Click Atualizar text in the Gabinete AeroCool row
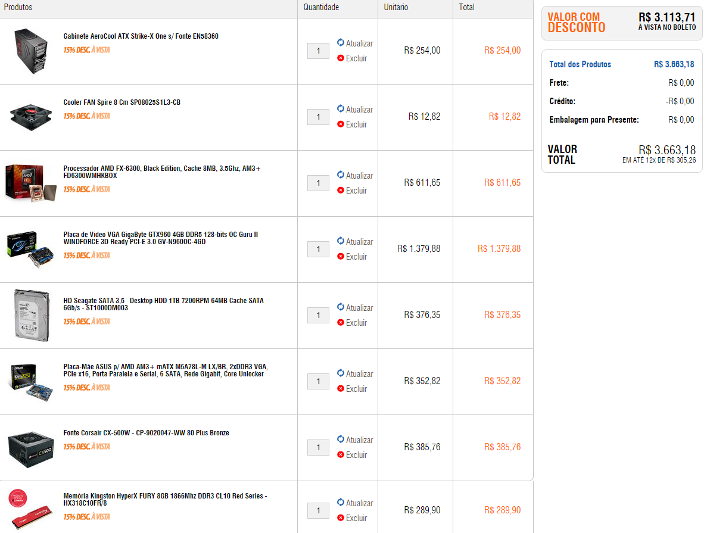The width and height of the screenshot is (707, 533). [x=359, y=43]
